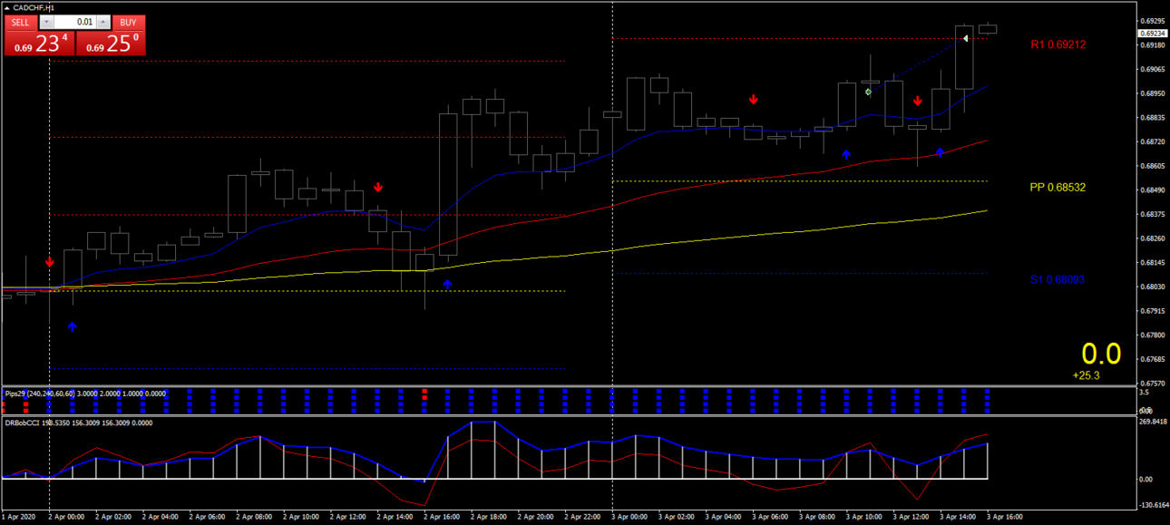Click the white left-pointing arrow marker near R1 line
Viewport: 1170px width, 525px height.
point(967,38)
